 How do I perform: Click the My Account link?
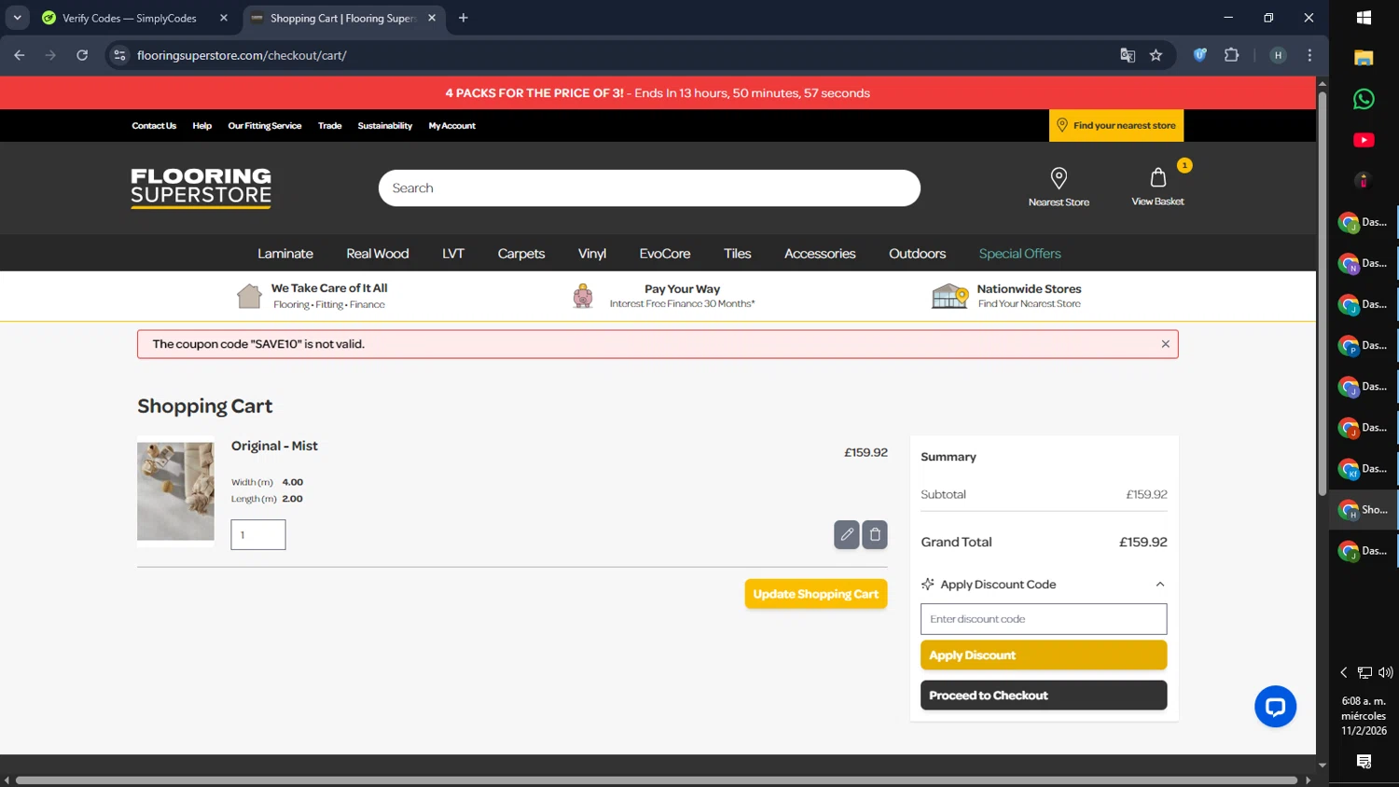pyautogui.click(x=452, y=126)
